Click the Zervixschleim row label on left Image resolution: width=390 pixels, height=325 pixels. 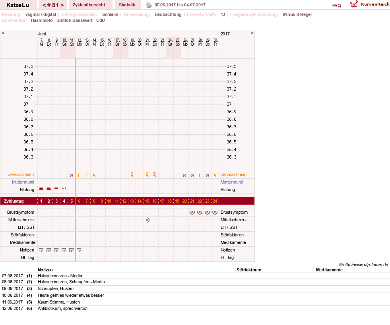pyautogui.click(x=21, y=174)
